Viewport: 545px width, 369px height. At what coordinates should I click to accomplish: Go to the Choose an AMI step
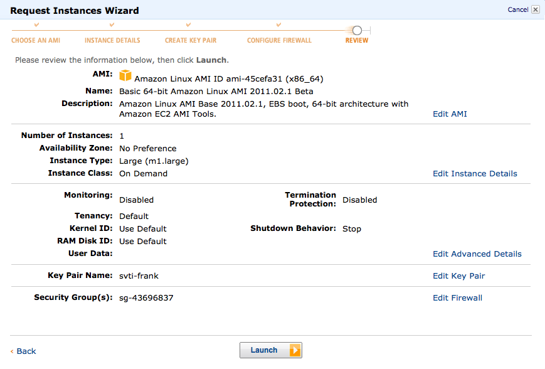pyautogui.click(x=36, y=40)
